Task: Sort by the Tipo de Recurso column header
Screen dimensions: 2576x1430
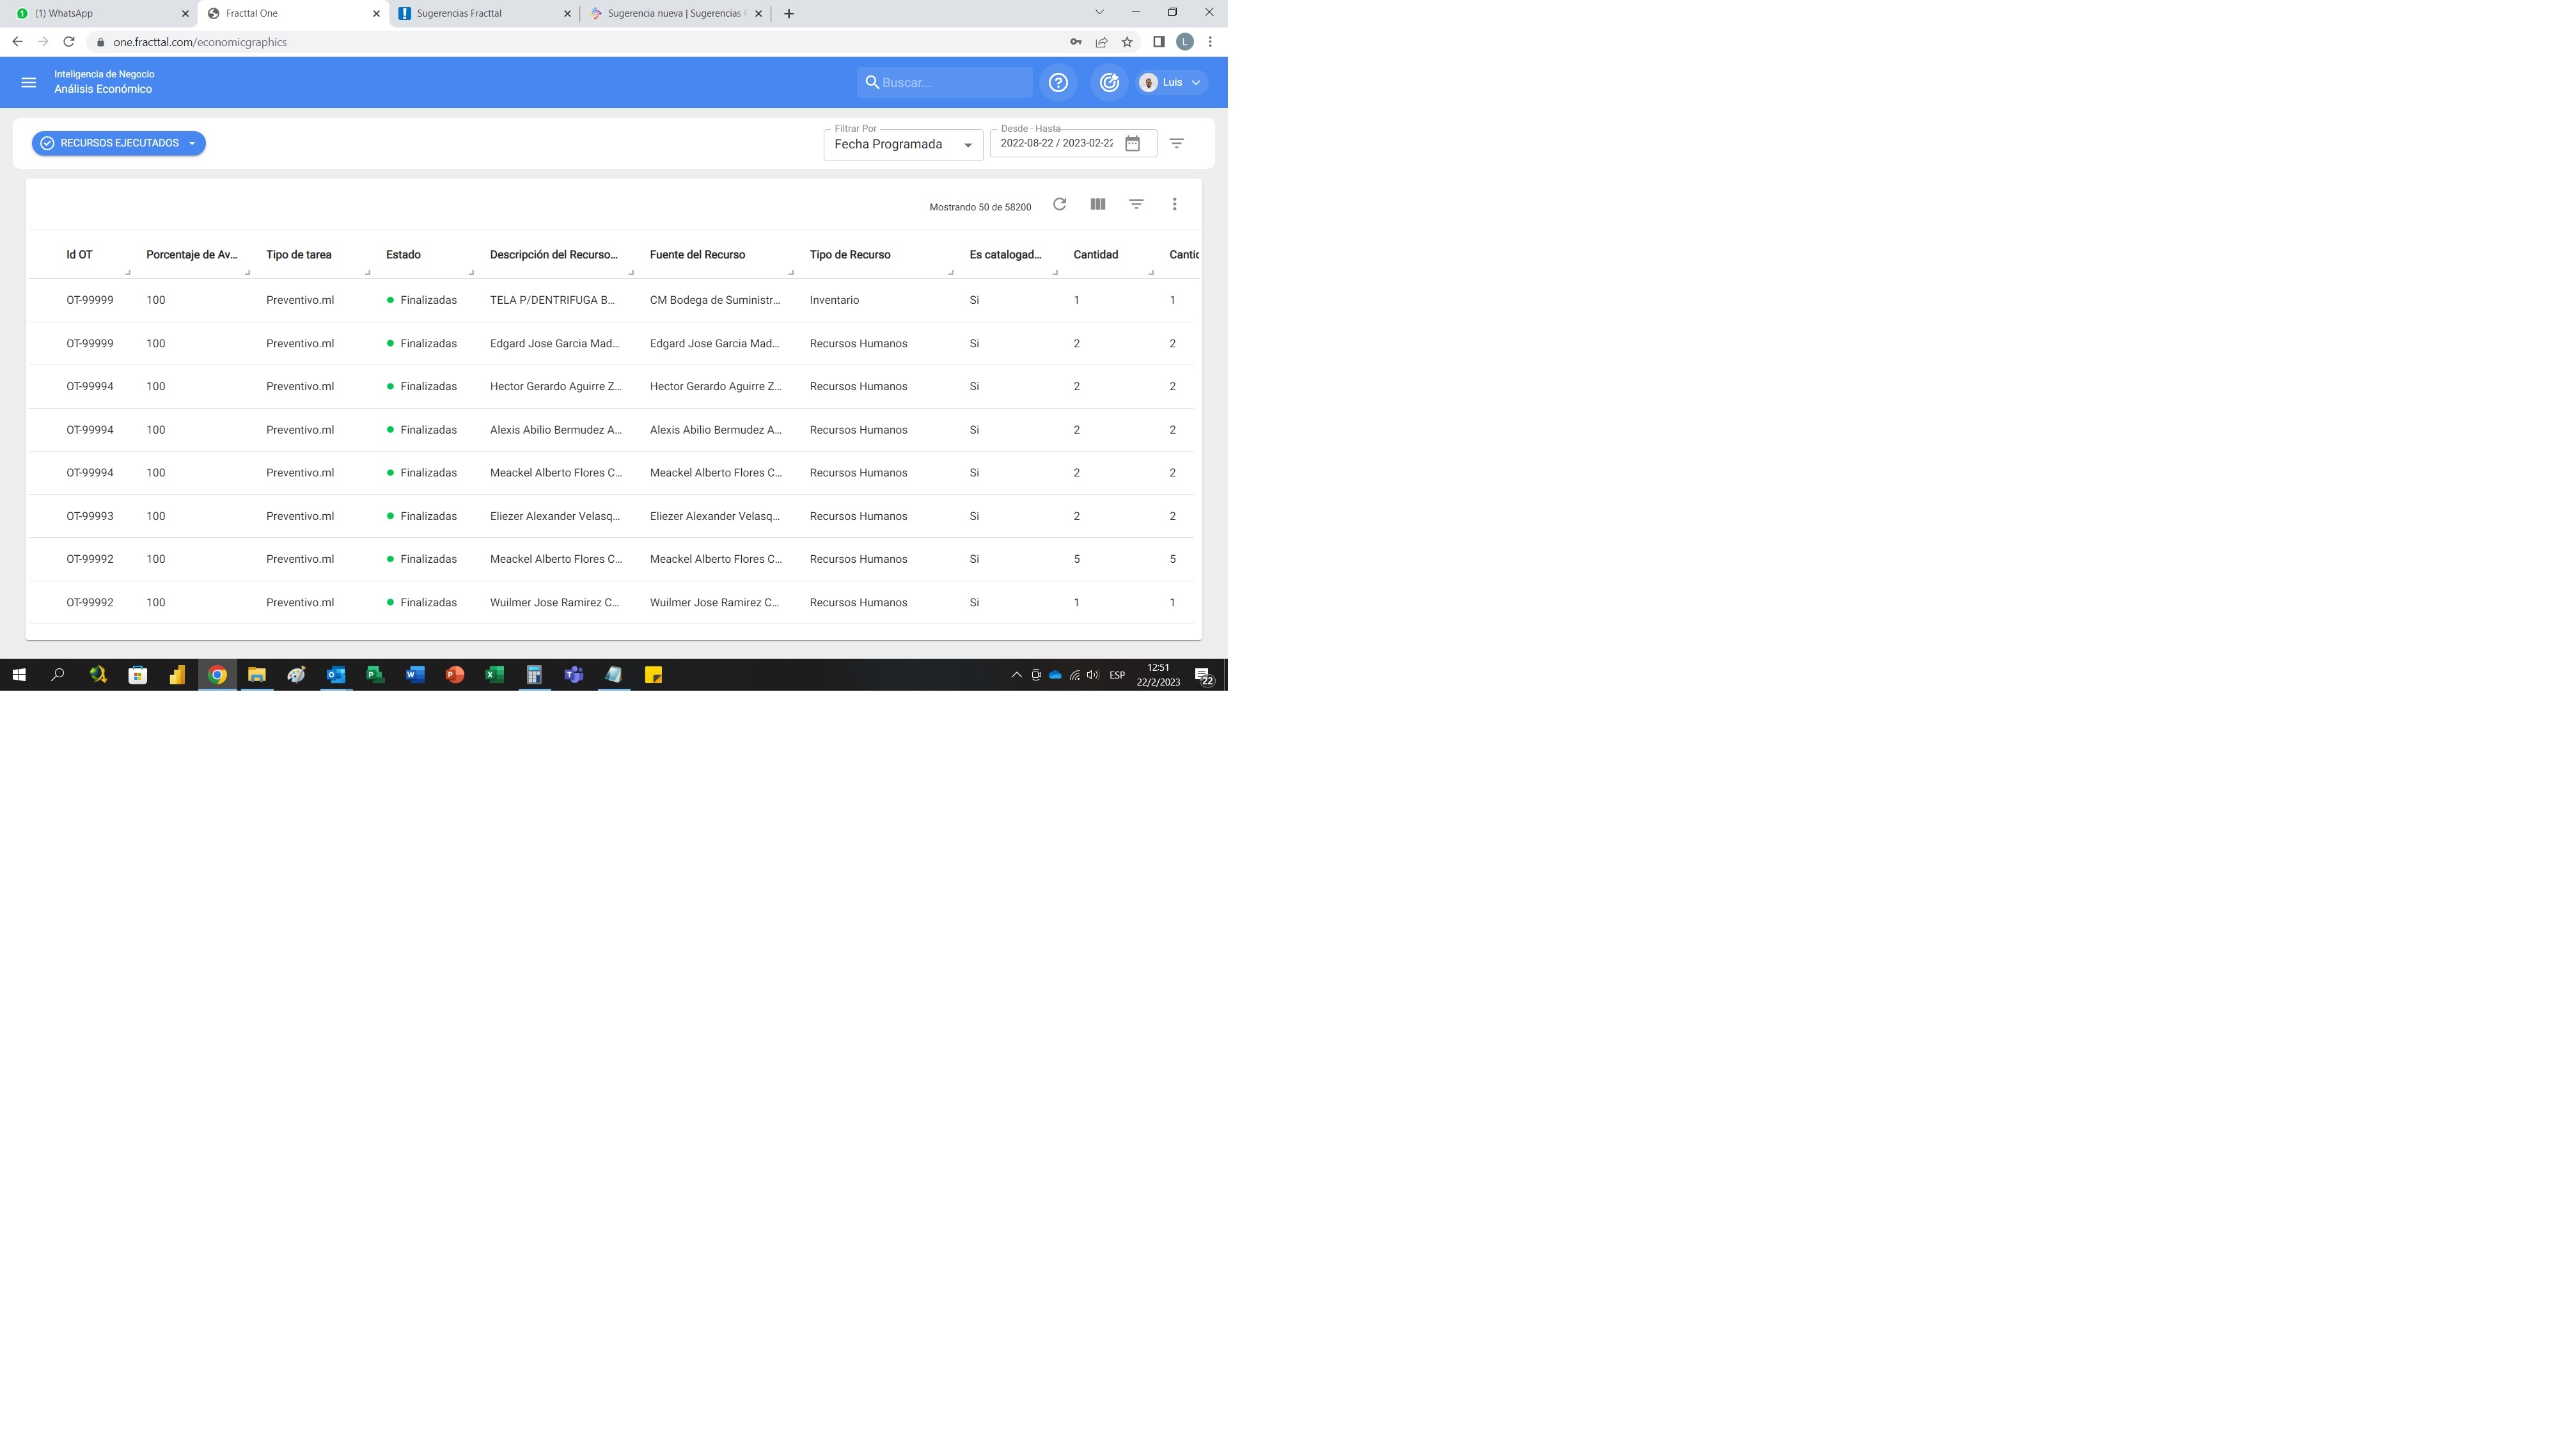Action: (x=849, y=254)
